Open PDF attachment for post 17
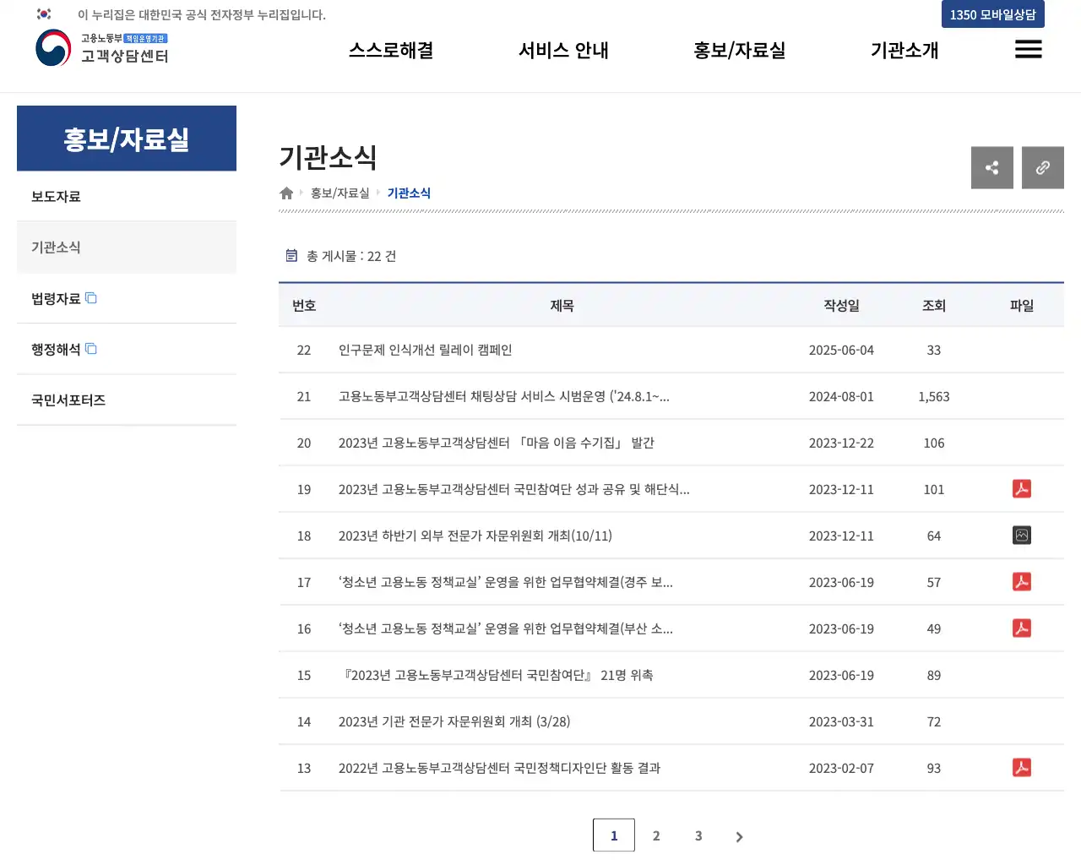1081x865 pixels. [x=1021, y=581]
